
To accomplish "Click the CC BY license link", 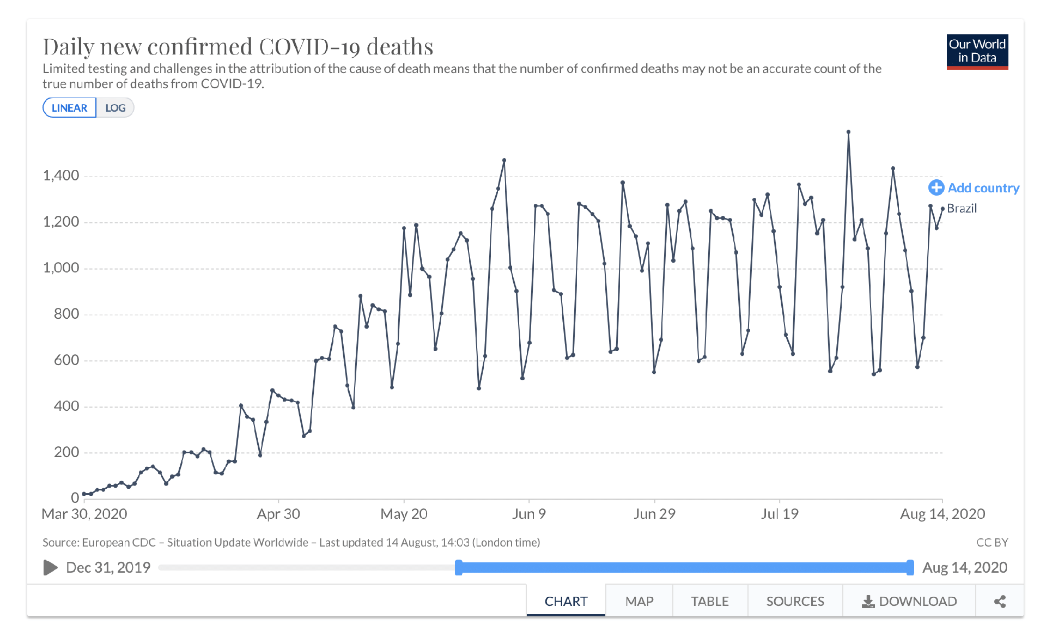I will coord(992,543).
